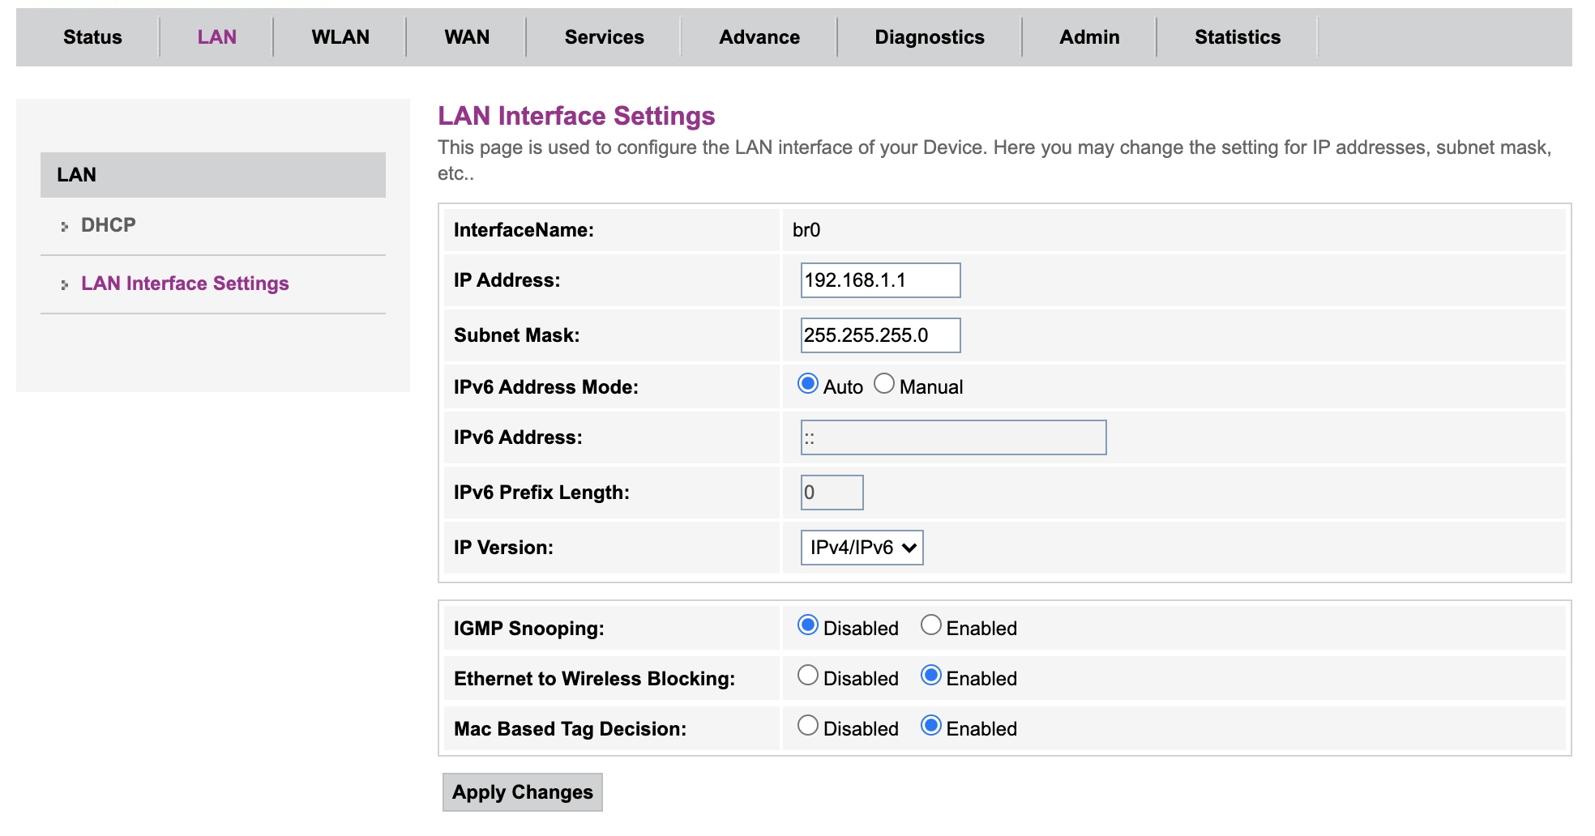Select the Services tab
This screenshot has height=836, width=1595.
click(x=604, y=36)
